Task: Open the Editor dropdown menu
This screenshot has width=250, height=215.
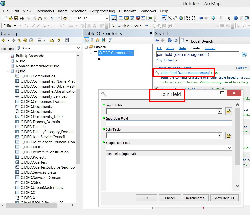Action: (10, 26)
